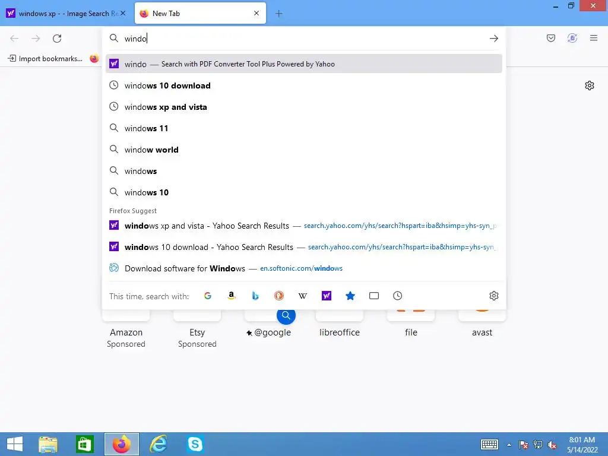Click Import bookmarks button

coord(45,59)
